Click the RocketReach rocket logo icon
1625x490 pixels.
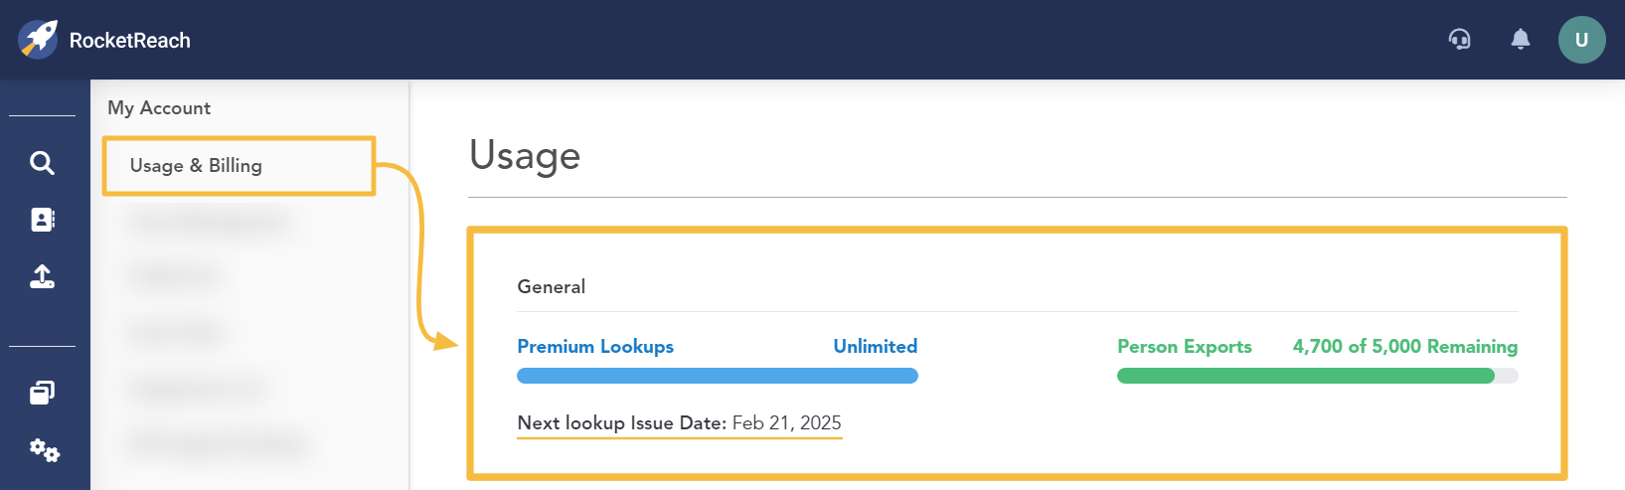point(38,40)
